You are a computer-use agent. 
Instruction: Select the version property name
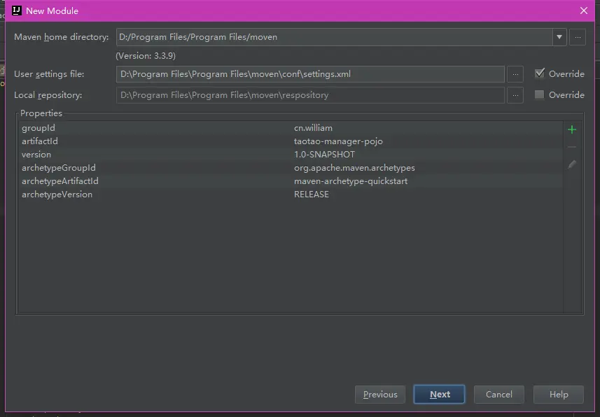pos(36,155)
